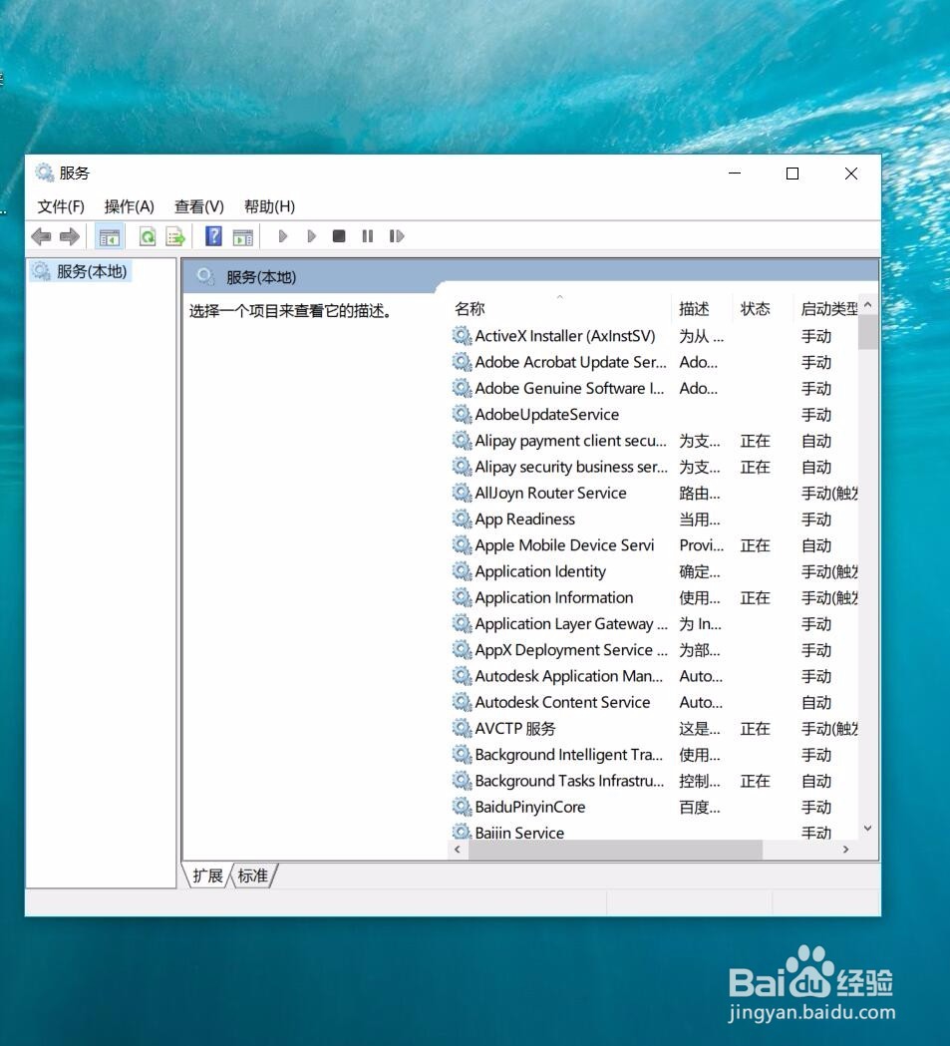Refresh the services list
This screenshot has width=950, height=1046.
(145, 236)
